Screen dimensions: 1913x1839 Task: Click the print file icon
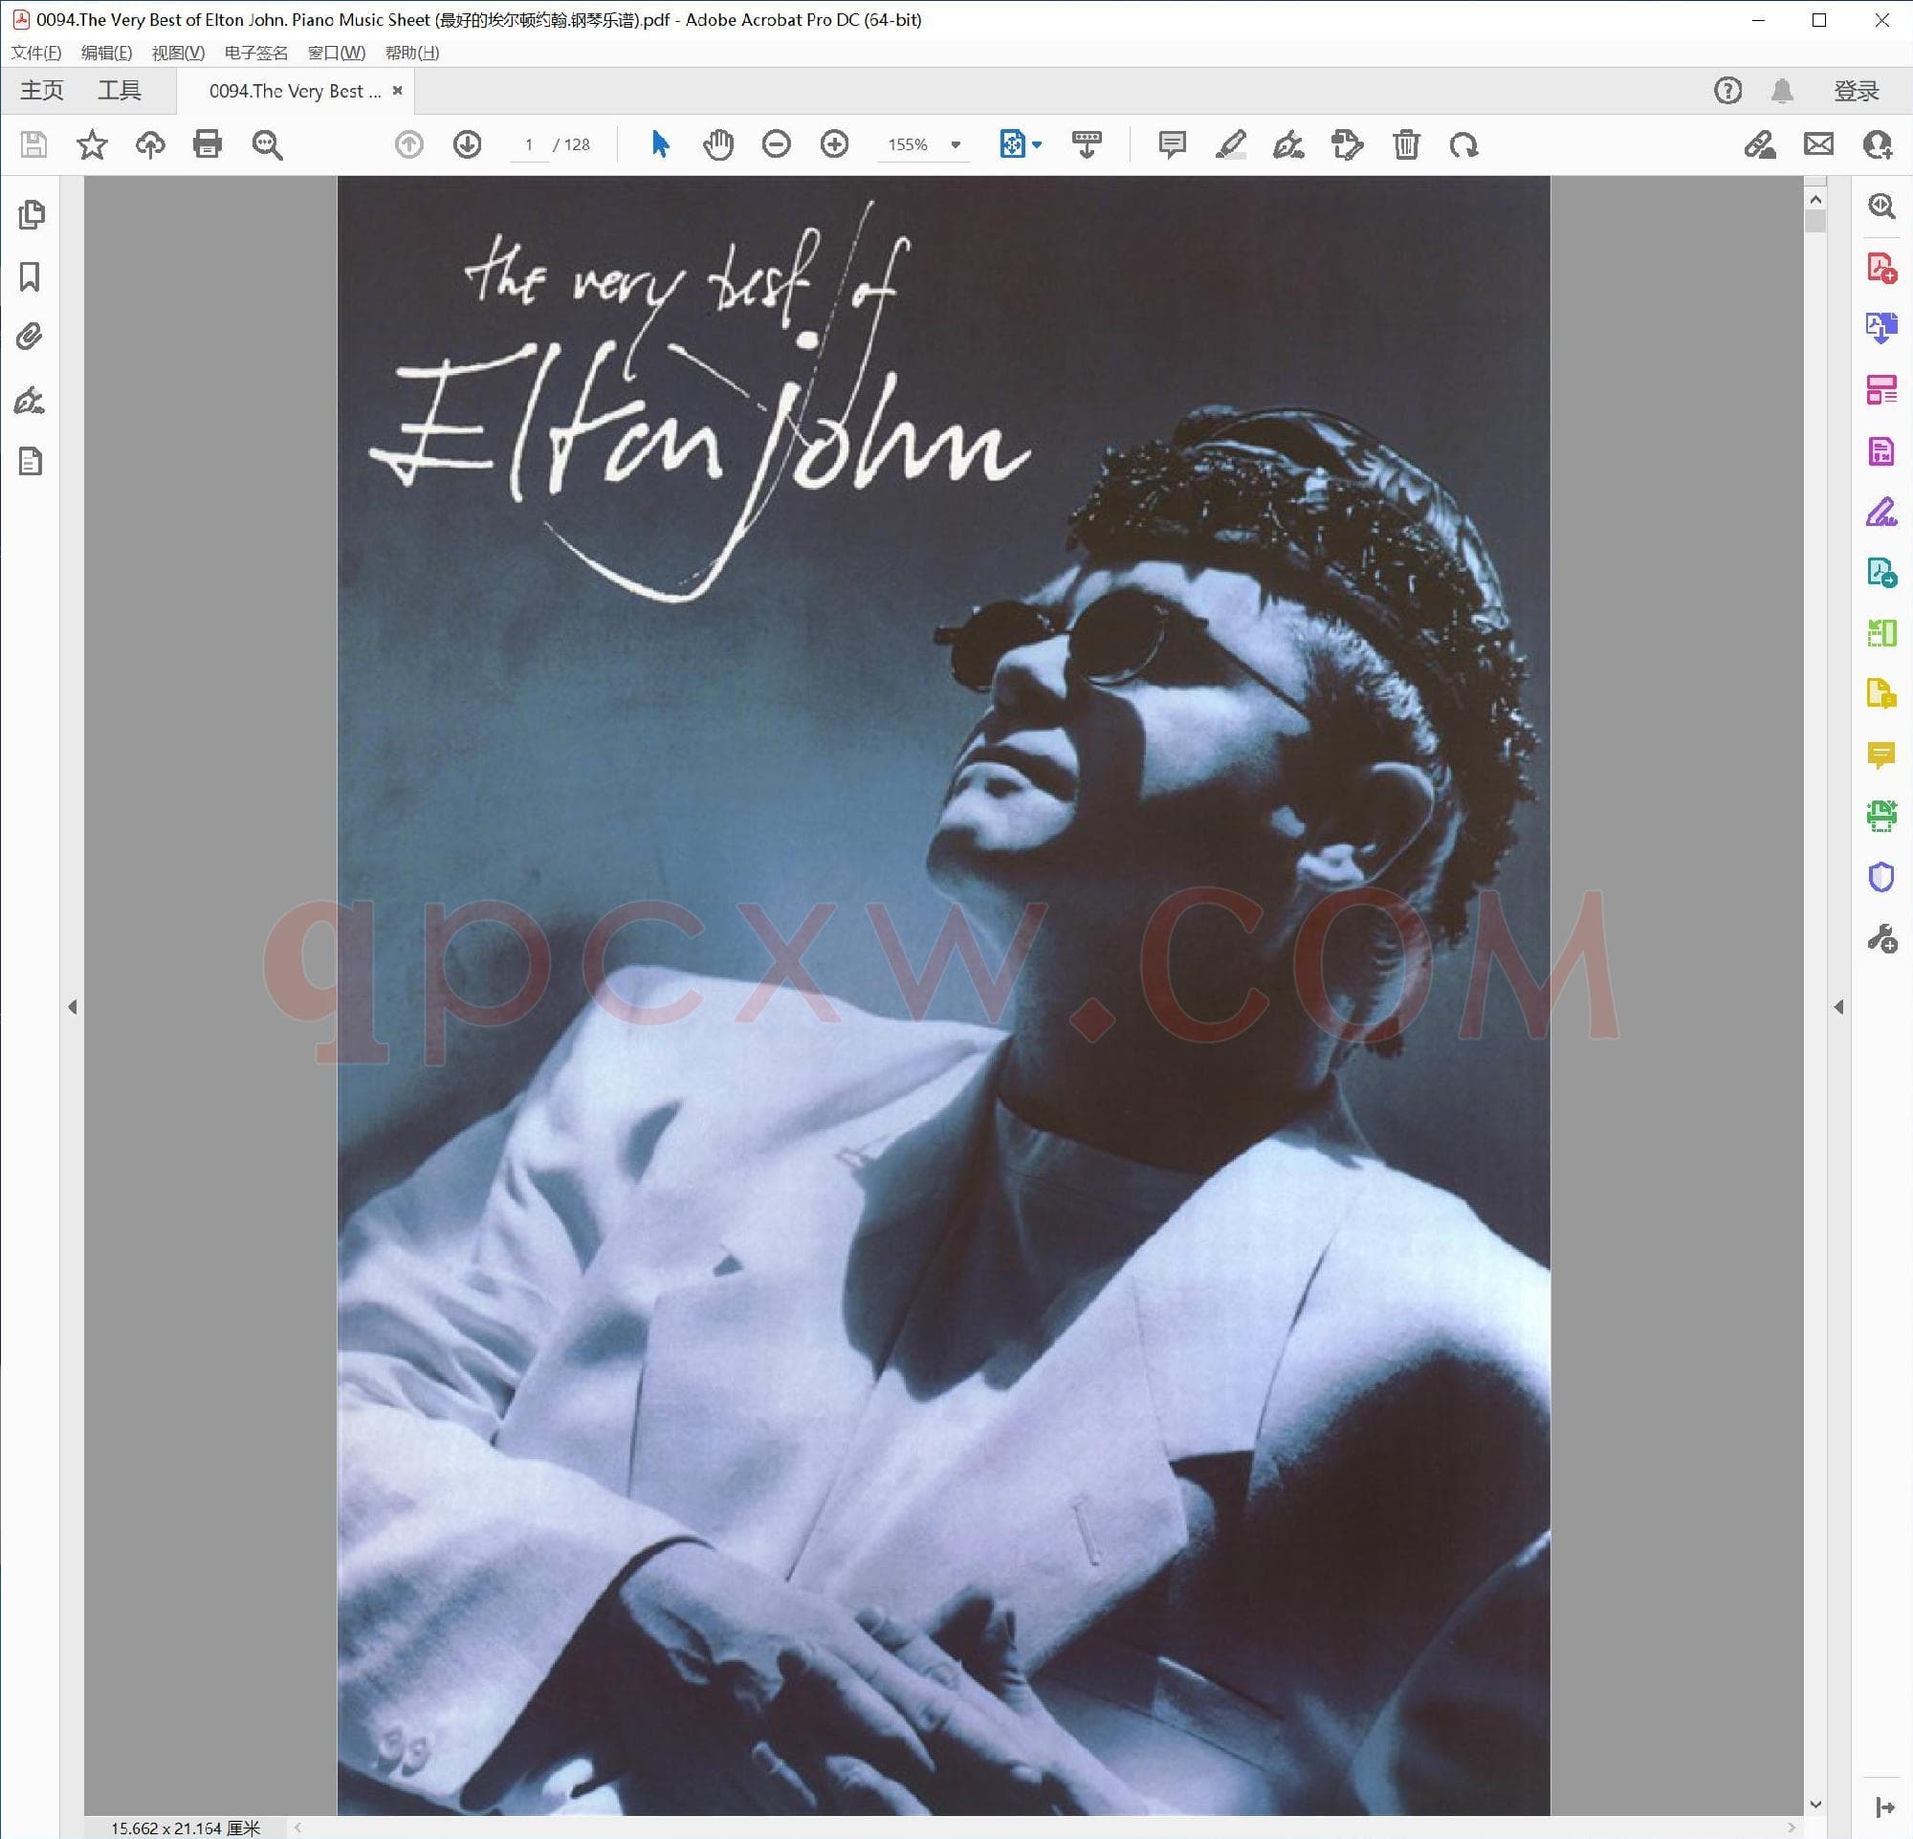click(x=208, y=144)
